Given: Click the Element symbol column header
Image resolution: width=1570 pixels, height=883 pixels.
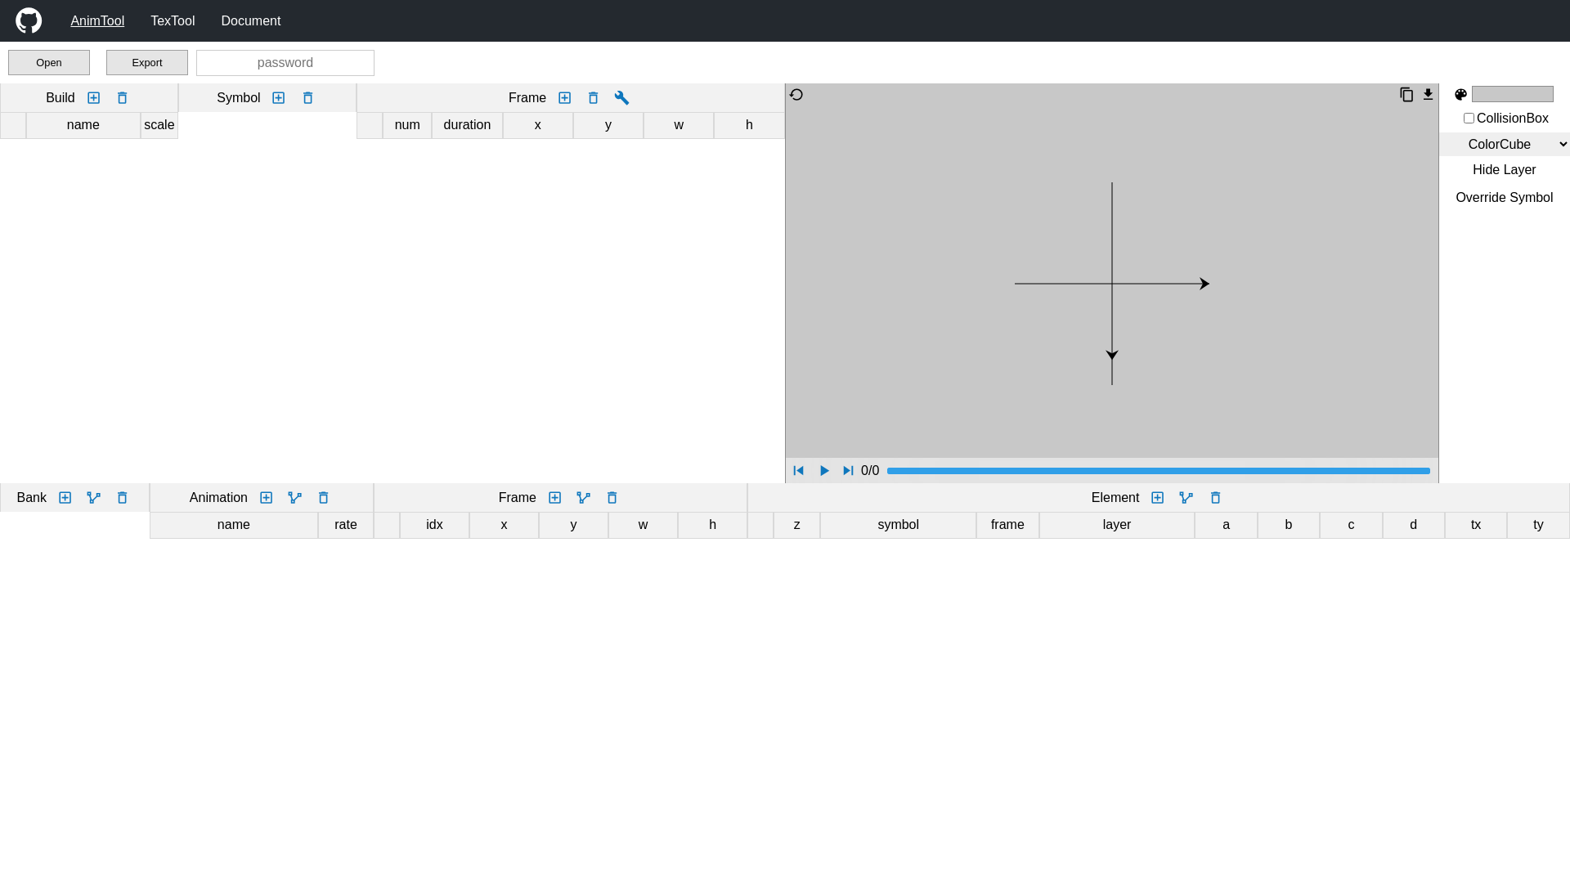Looking at the screenshot, I should pos(899,525).
